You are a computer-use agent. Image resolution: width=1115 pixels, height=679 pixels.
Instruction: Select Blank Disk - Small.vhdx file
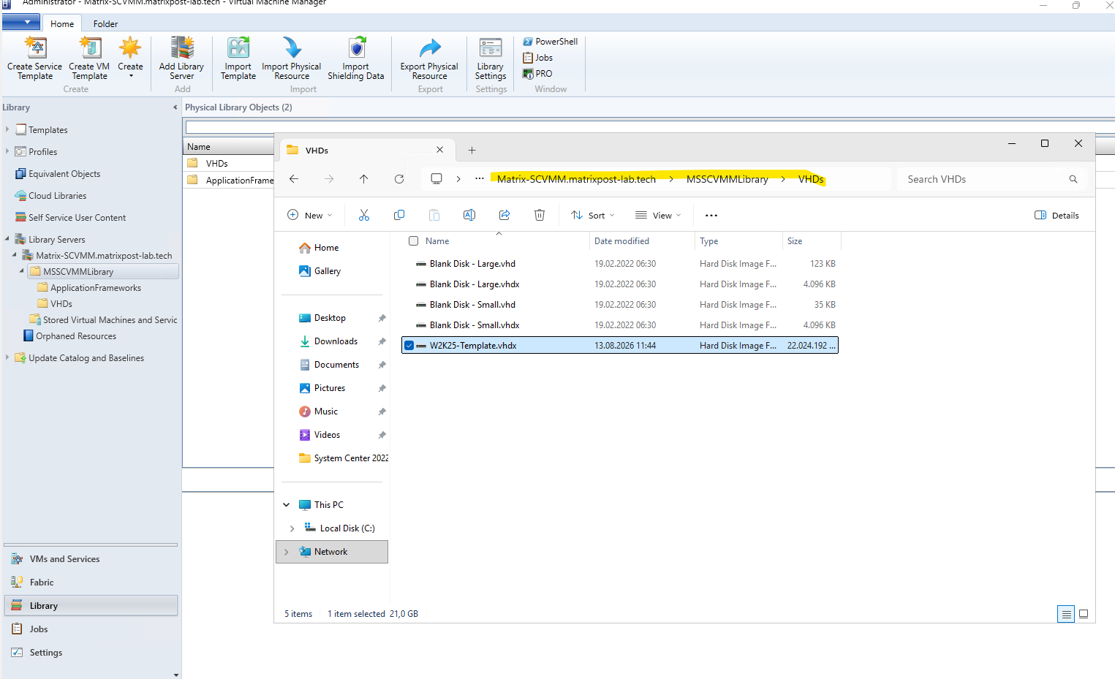click(620, 325)
